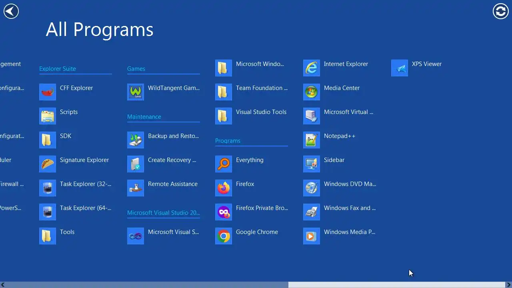Click the Internet Explorer label

point(346,64)
